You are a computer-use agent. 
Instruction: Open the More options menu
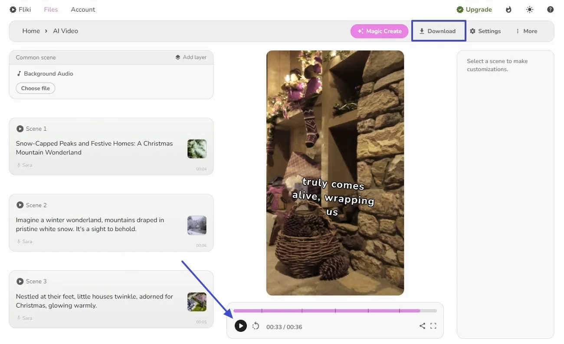pyautogui.click(x=526, y=31)
